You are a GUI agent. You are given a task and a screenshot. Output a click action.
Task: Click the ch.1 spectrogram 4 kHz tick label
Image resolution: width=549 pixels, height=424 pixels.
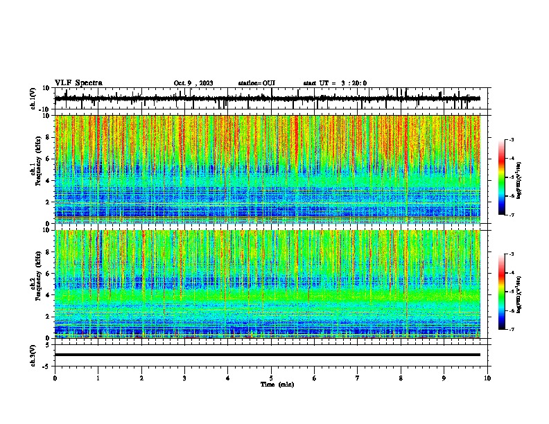pyautogui.click(x=48, y=181)
